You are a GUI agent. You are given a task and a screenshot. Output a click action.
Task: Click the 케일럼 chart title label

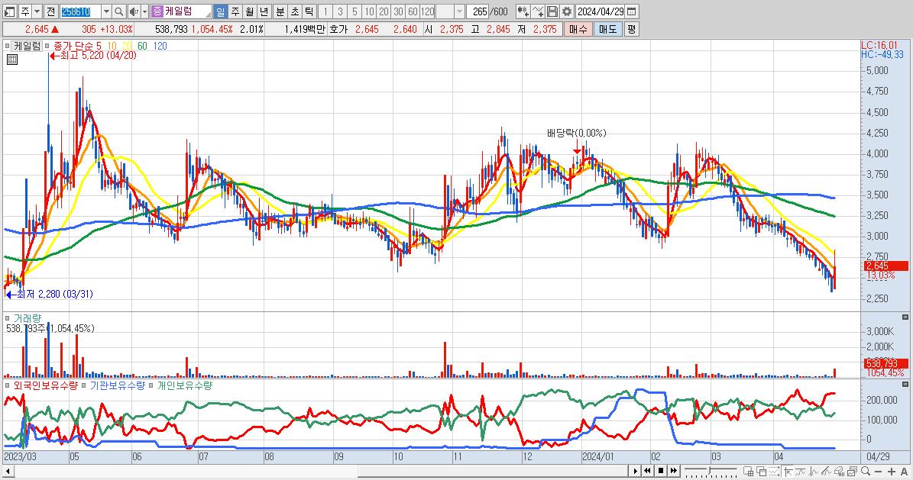coord(27,45)
